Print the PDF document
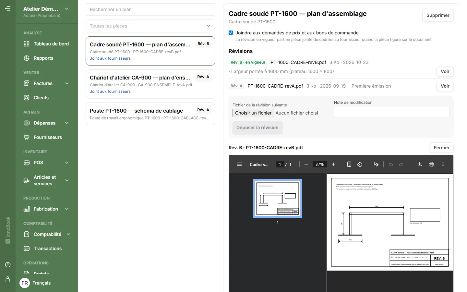 (x=431, y=164)
